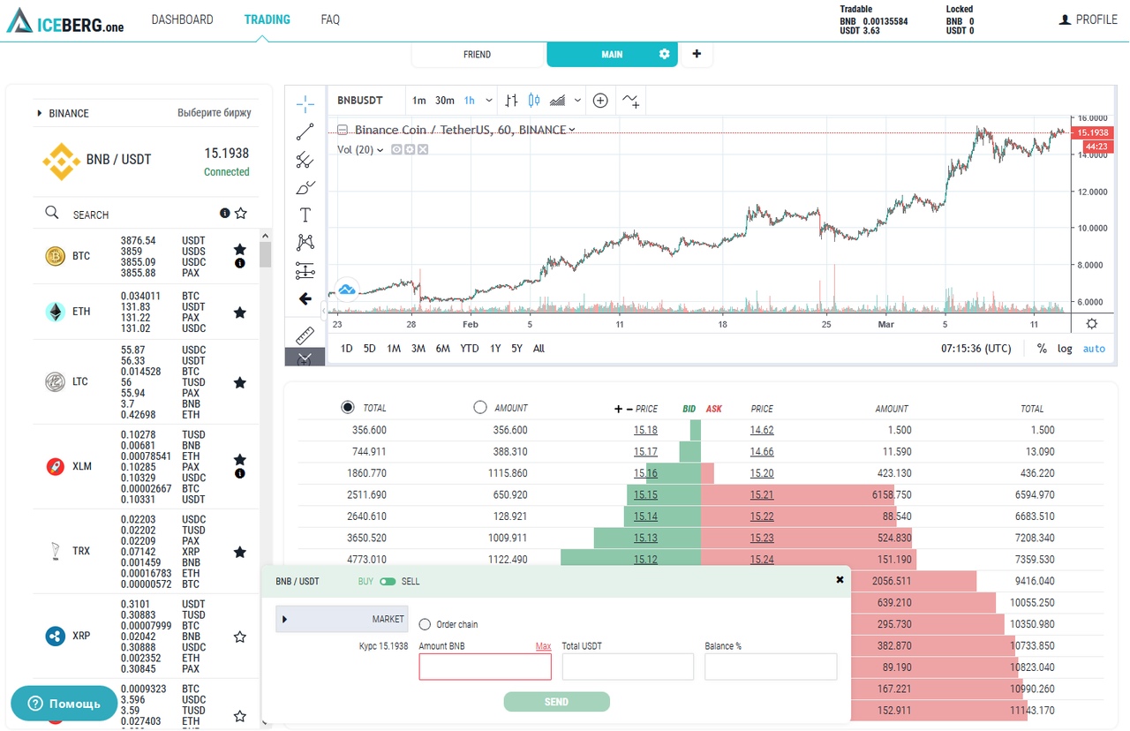This screenshot has height=731, width=1130.
Task: Open the PROFILE menu
Action: point(1089,19)
